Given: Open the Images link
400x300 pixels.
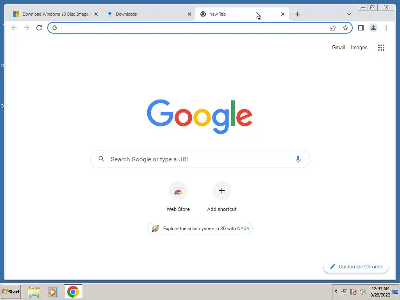Looking at the screenshot, I should [x=359, y=47].
